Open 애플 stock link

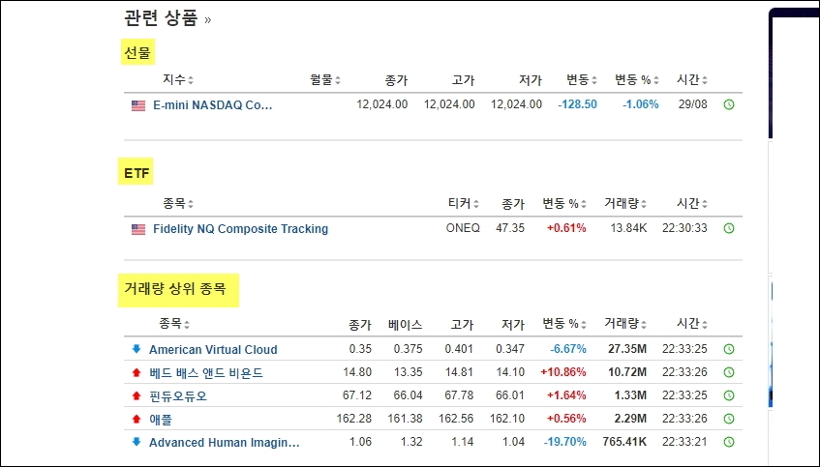coord(161,419)
